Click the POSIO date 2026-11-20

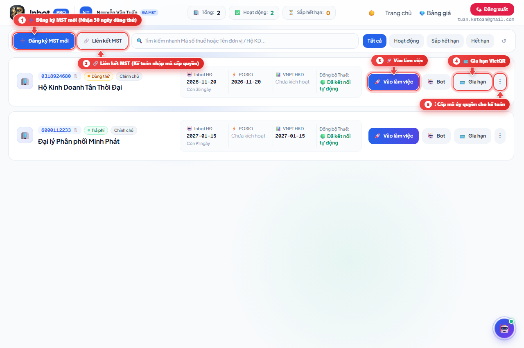[246, 82]
